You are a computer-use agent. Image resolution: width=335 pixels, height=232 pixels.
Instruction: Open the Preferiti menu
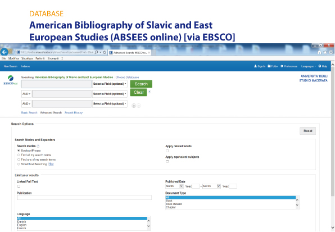pos(40,58)
